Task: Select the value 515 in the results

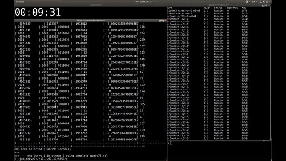Action: 142,59
